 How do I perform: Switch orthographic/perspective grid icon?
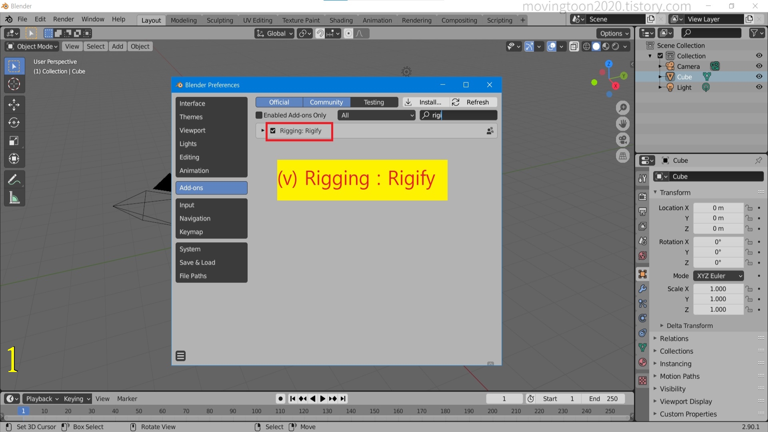[623, 156]
